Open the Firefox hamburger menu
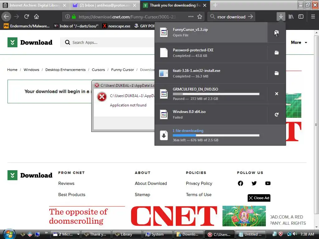 313,17
